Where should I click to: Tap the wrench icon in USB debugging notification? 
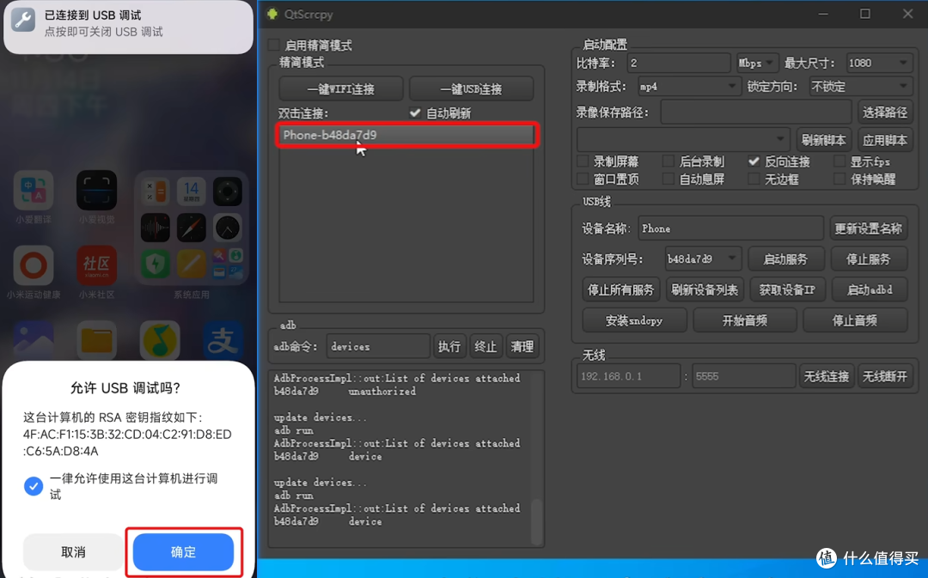pos(23,20)
